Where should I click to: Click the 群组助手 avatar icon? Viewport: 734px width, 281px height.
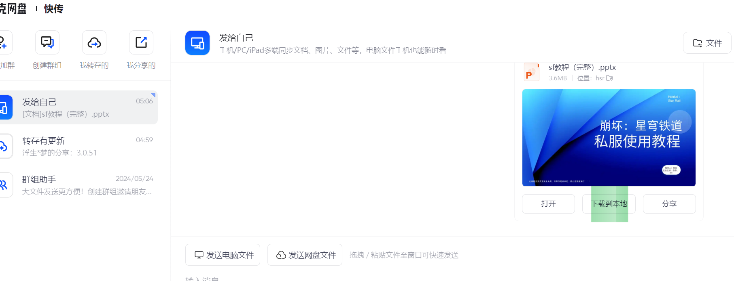5,185
